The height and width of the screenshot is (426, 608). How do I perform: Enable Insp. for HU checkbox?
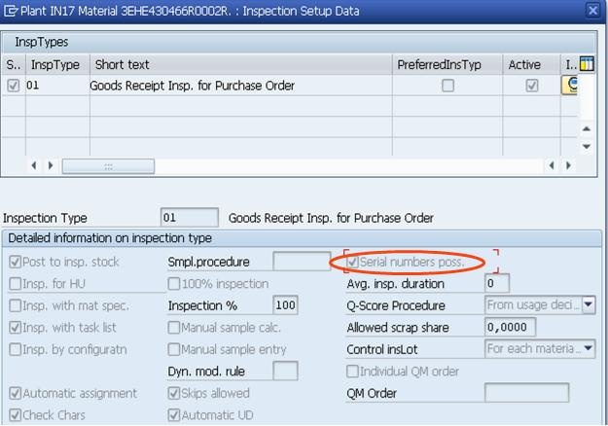tap(15, 284)
